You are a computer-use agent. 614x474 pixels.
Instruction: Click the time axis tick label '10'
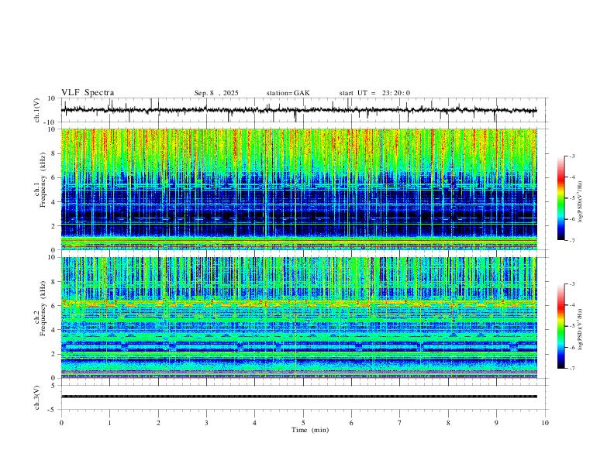[x=545, y=423]
